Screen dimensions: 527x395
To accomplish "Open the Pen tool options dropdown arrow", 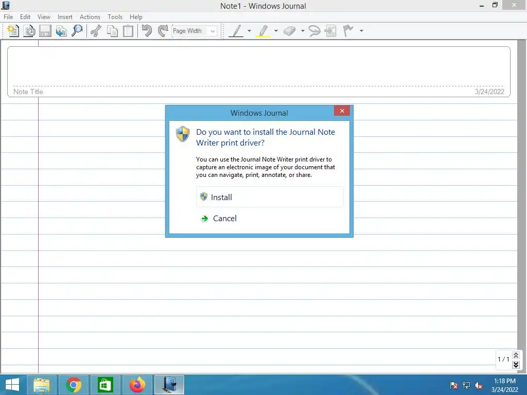I will click(x=250, y=31).
